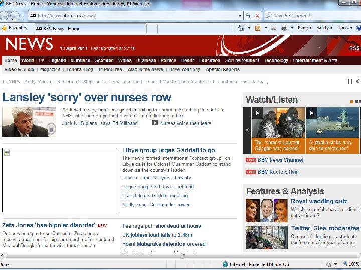Click student conference photo thumbnail

pyautogui.click(x=267, y=237)
